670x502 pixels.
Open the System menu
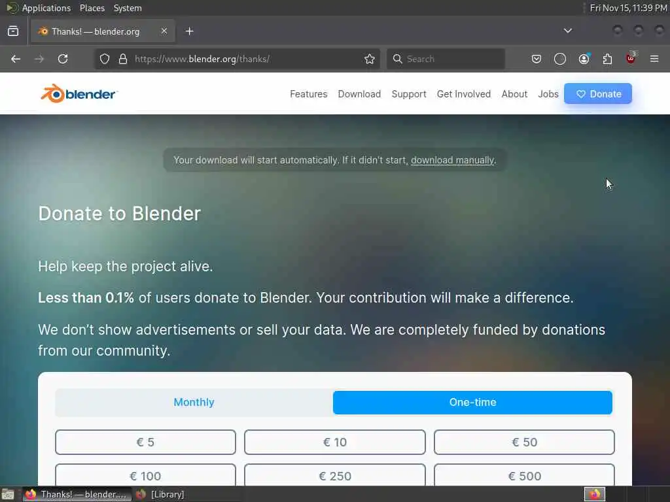point(128,8)
